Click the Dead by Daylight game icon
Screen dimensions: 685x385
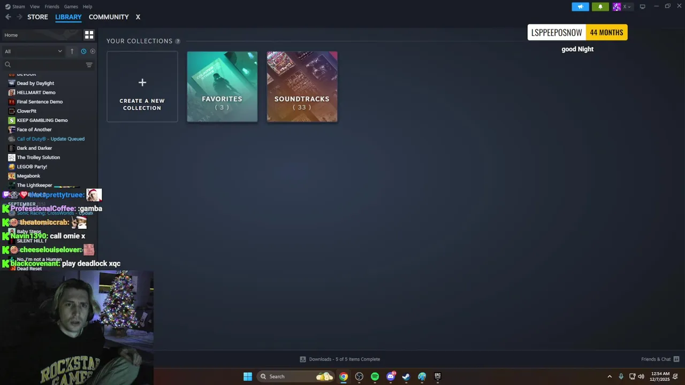pyautogui.click(x=12, y=83)
